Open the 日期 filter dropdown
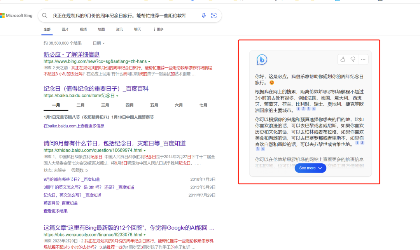Viewport: 420px width, 250px height. point(98,43)
